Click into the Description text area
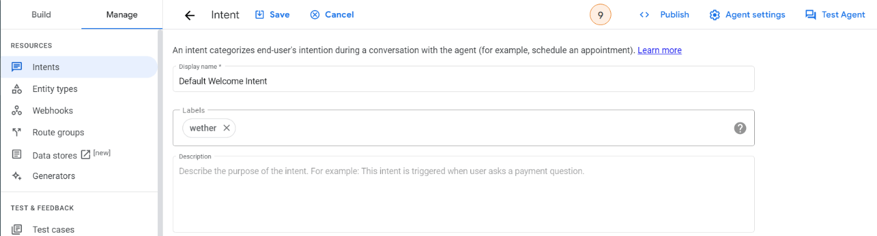This screenshot has width=877, height=236. tap(464, 195)
